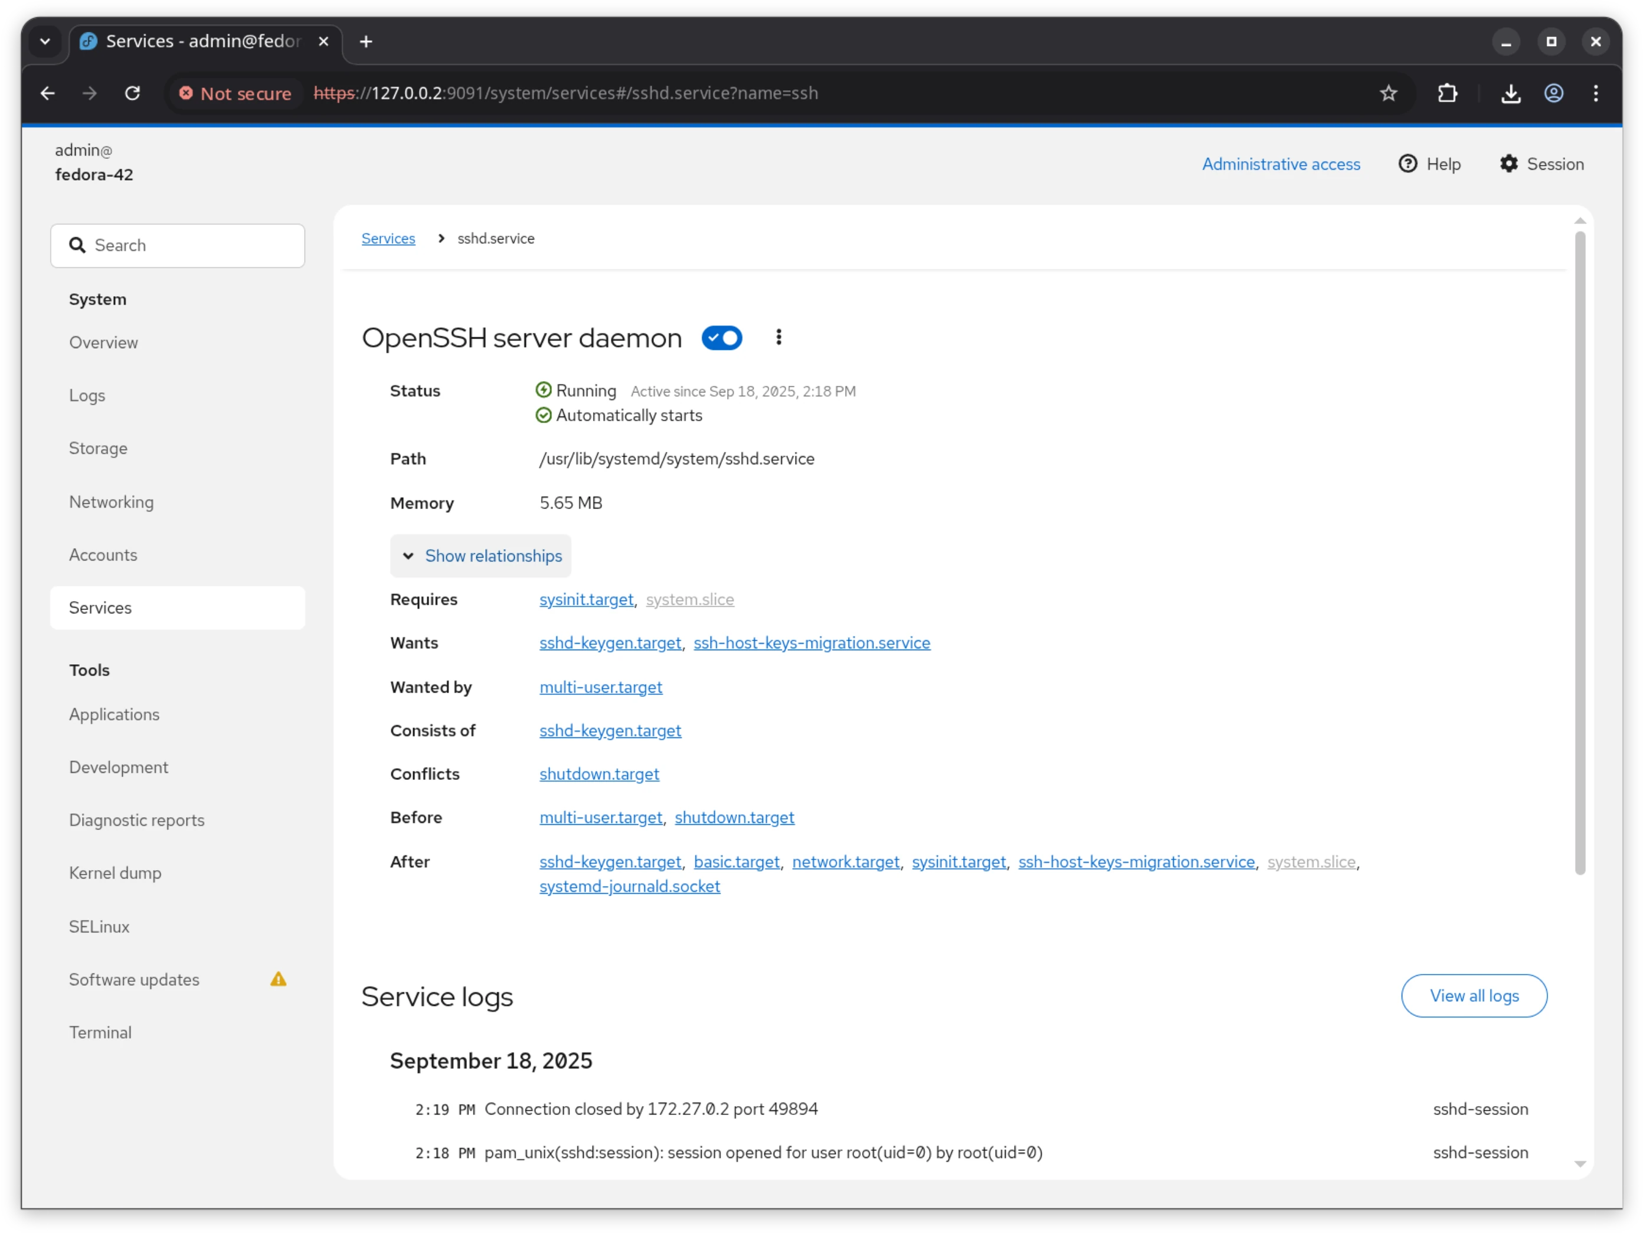Select Terminal in the Tools sidebar
The width and height of the screenshot is (1643, 1233).
[x=100, y=1032]
